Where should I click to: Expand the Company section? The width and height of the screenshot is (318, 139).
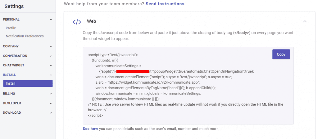pyautogui.click(x=51, y=47)
